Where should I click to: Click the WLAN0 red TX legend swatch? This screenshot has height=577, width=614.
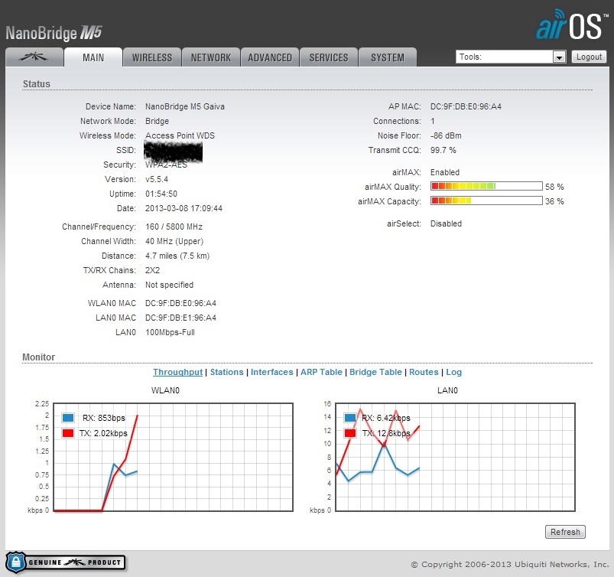pos(68,433)
